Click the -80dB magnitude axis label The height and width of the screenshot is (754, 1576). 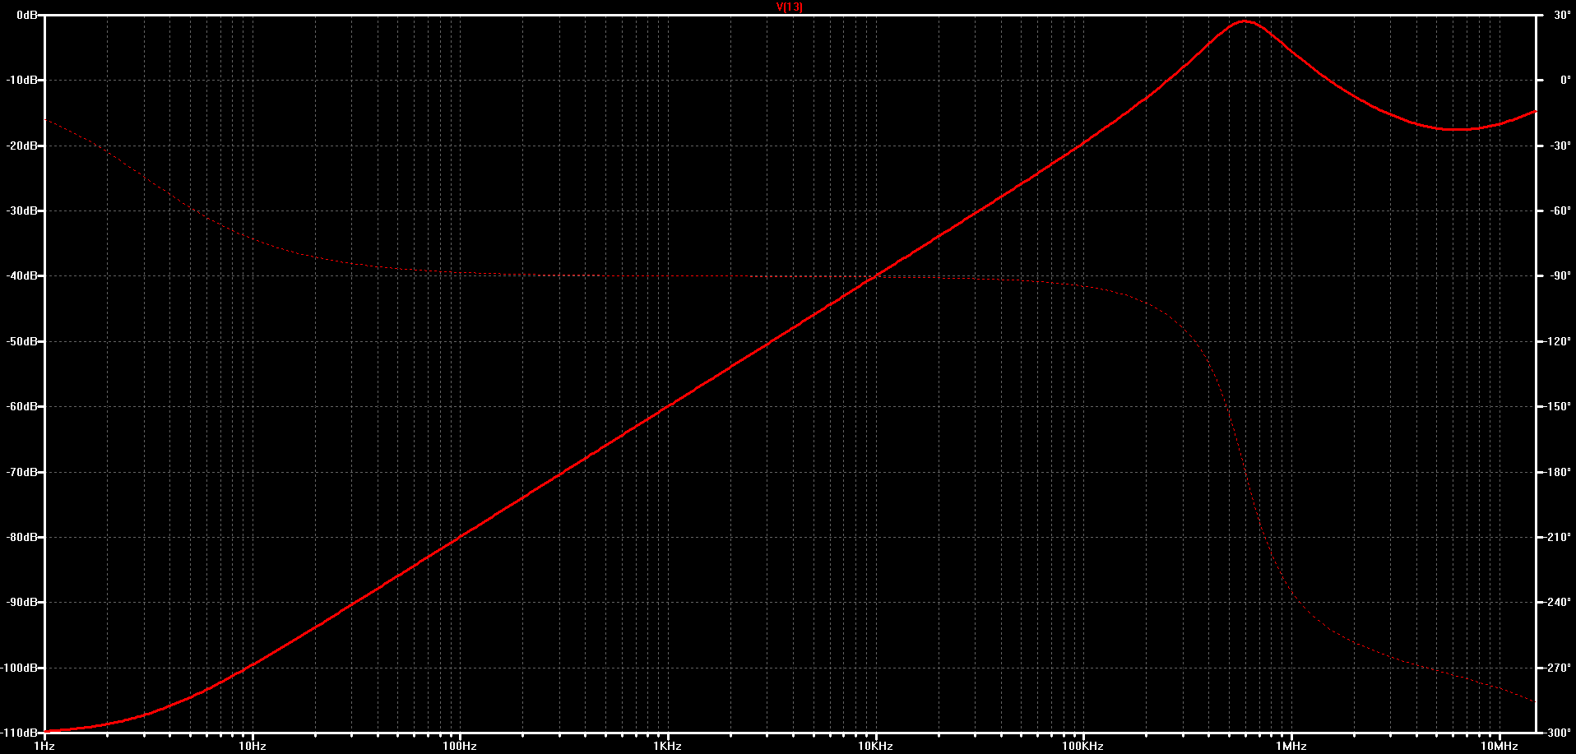click(x=23, y=537)
